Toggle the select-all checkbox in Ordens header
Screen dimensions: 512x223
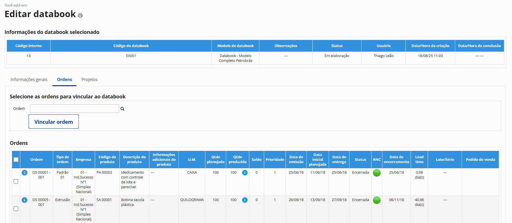coord(16,159)
